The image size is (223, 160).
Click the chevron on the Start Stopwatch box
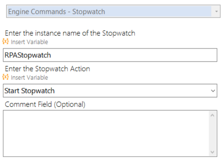[x=213, y=91]
